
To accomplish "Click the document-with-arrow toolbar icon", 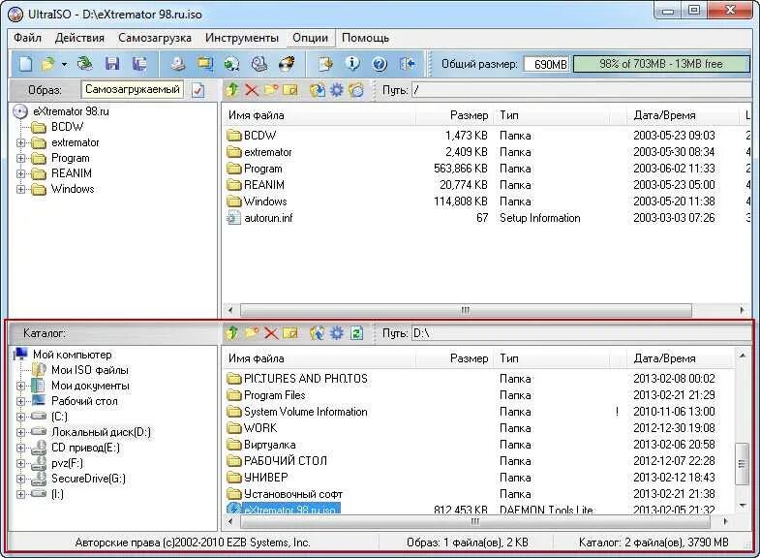I will pyautogui.click(x=325, y=64).
